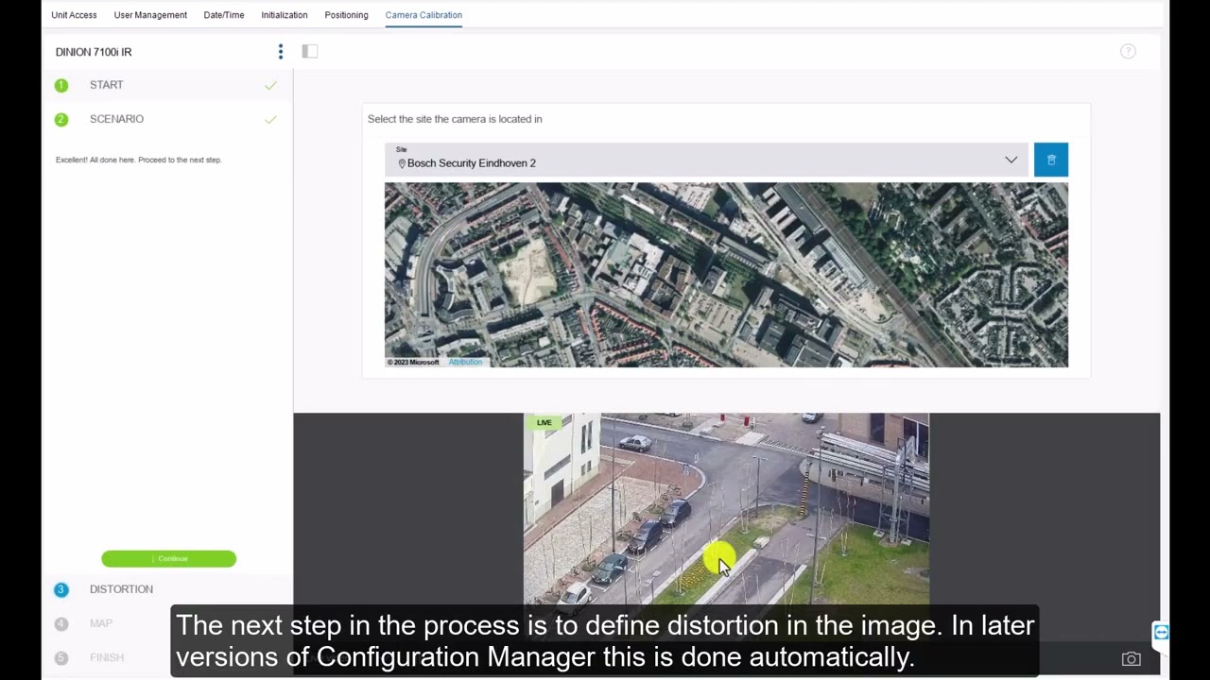Click the 'Excellent! All done here' message
The height and width of the screenshot is (680, 1210).
138,160
